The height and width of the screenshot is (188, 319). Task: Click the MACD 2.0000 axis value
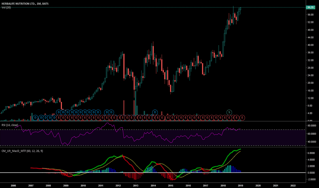(311, 166)
